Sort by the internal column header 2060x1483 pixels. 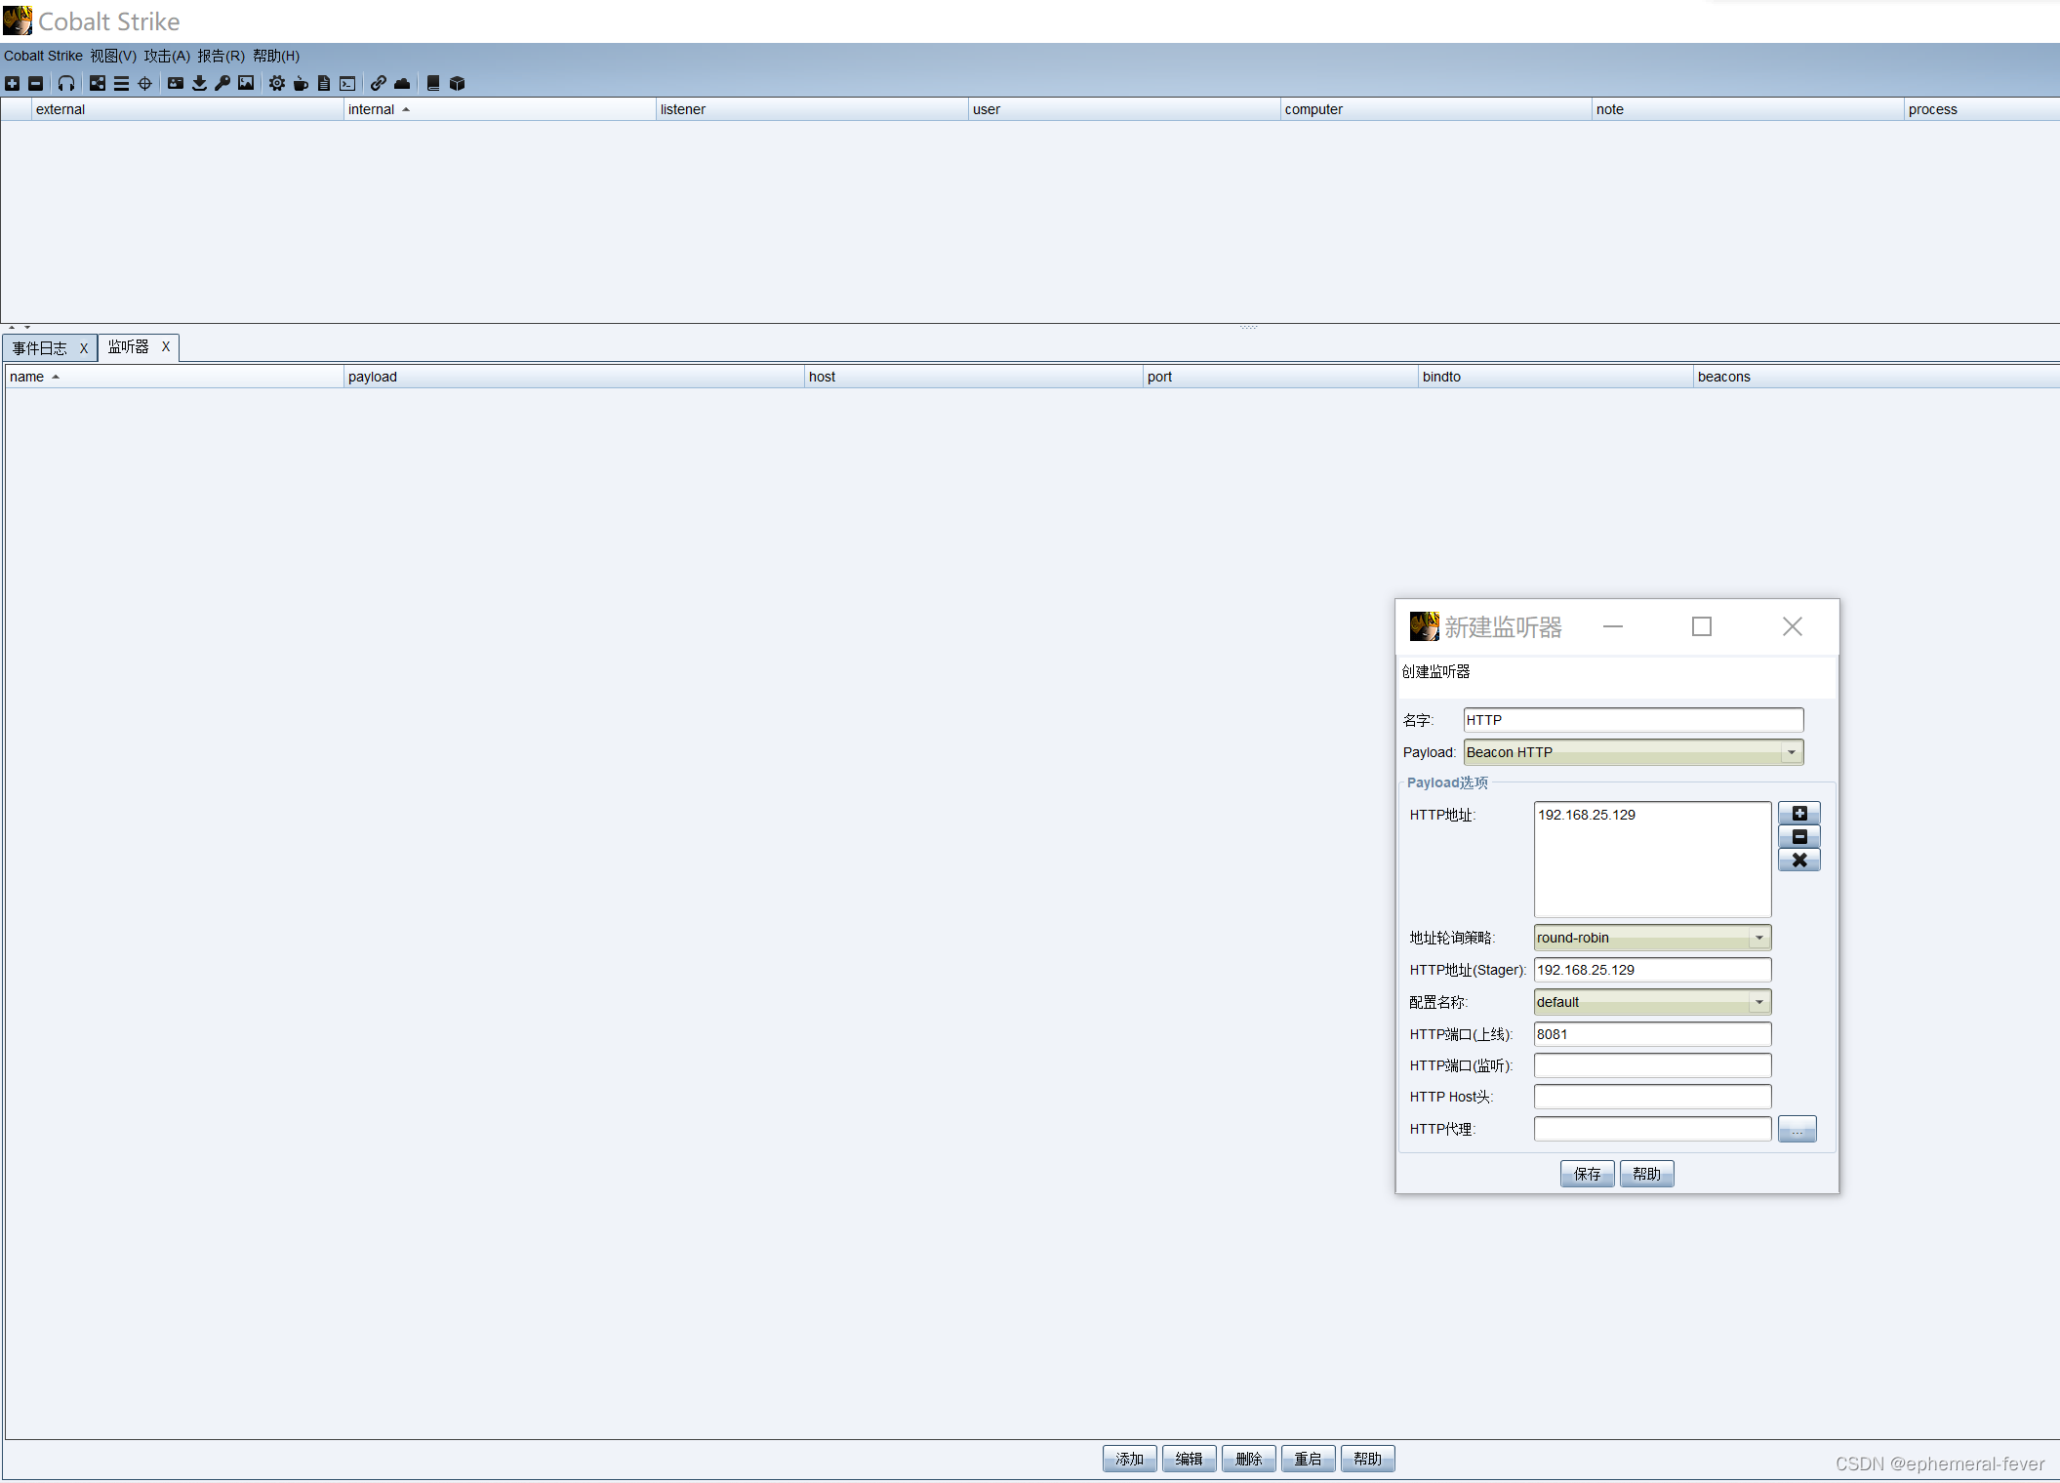pos(499,109)
